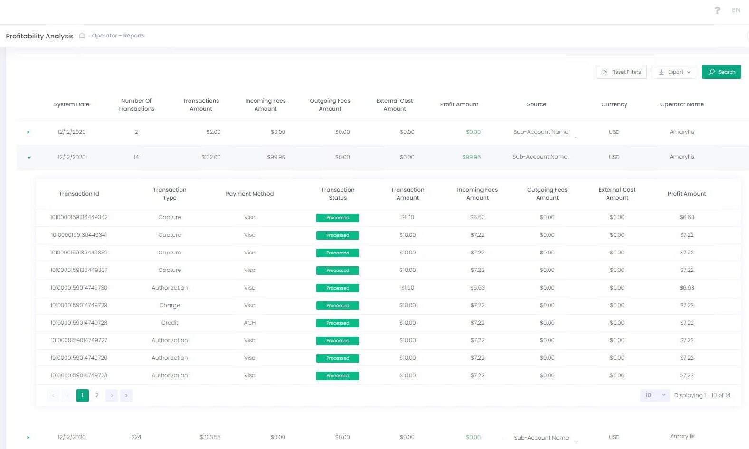Click Processed status of transaction 1010000159136449342
Viewport: 749px width, 449px height.
(x=337, y=218)
